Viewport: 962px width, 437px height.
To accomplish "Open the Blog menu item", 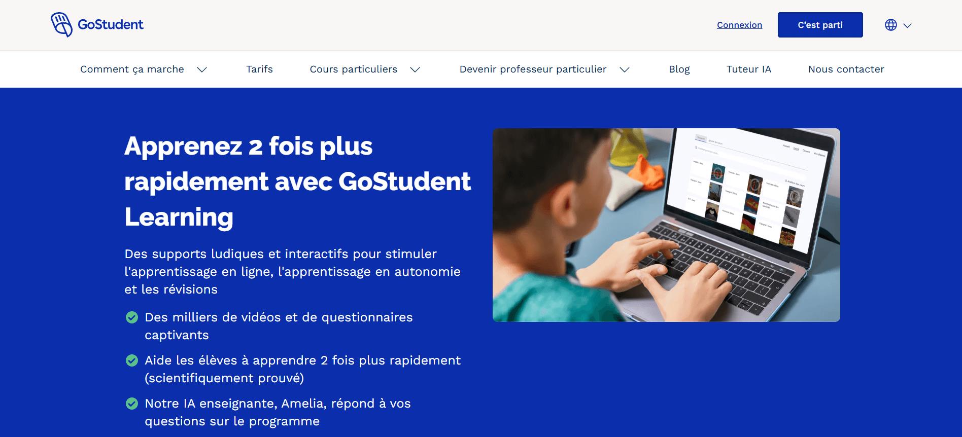I will [679, 69].
